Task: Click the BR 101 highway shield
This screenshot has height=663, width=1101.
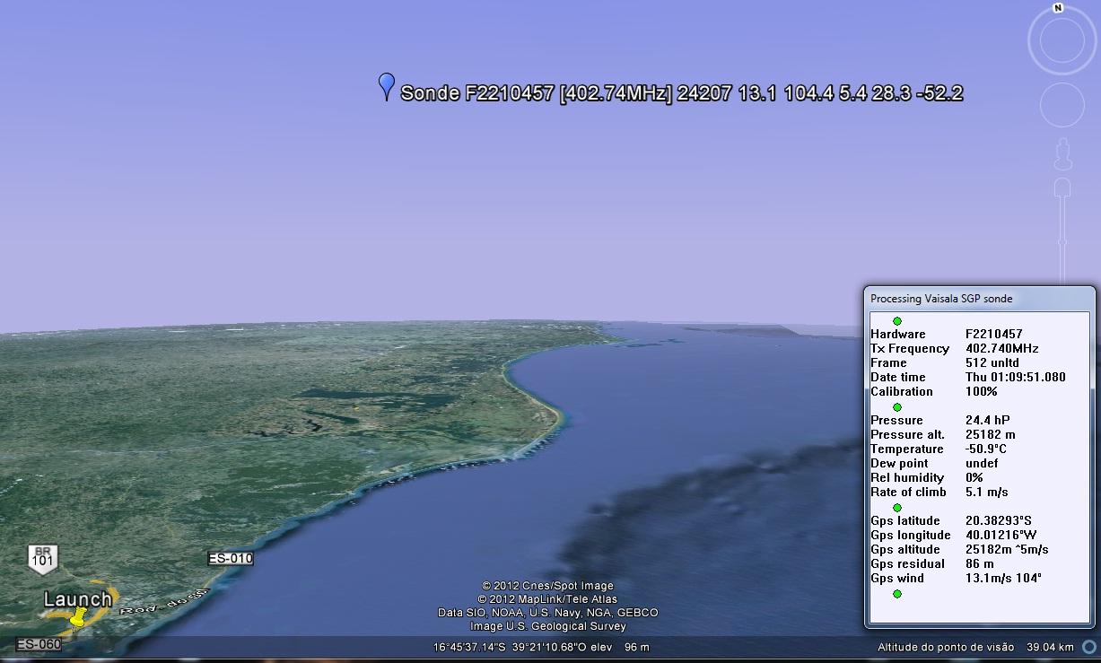Action: [x=42, y=558]
